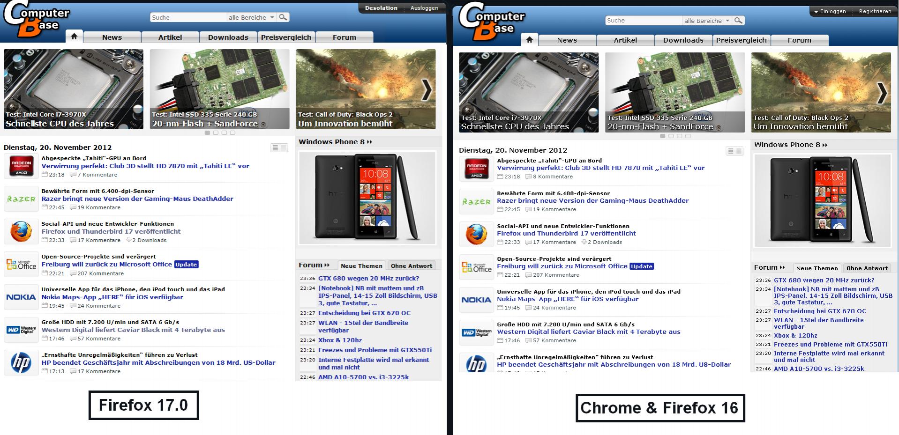Open the 'Um Innovation bemüht' teaser image, Firefox 17.0 page
Screen dimensions: 899x435
[366, 89]
